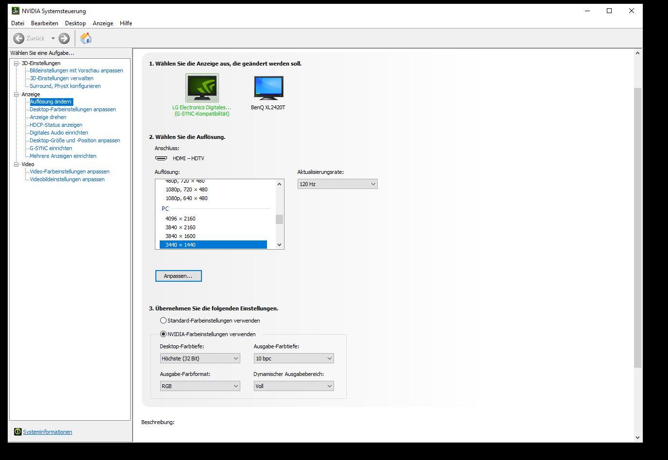The width and height of the screenshot is (668, 460).
Task: Maximize the NVIDIA Systemsteuerung window
Action: tap(609, 11)
